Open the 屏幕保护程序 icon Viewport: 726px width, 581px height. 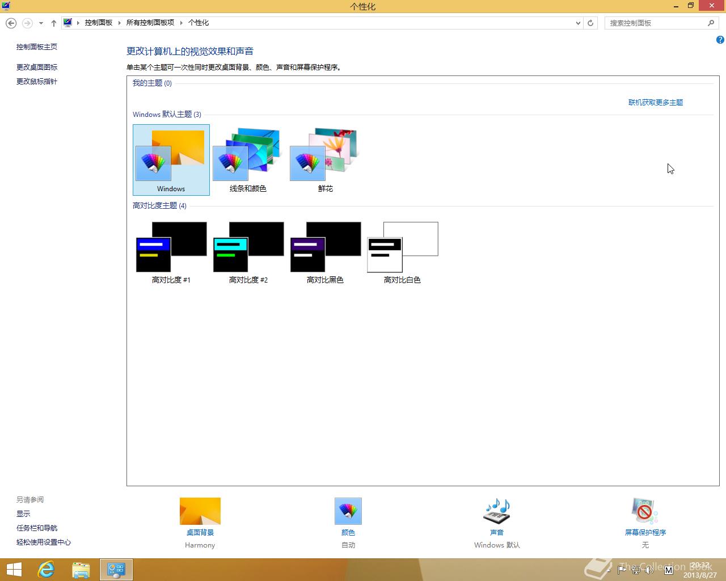[x=645, y=511]
